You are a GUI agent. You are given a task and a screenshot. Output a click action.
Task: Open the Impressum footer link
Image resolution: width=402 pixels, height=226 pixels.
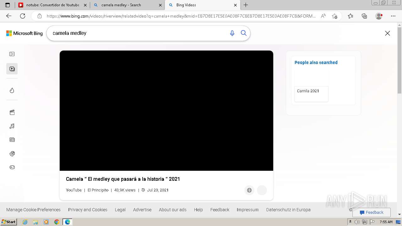coord(248,210)
